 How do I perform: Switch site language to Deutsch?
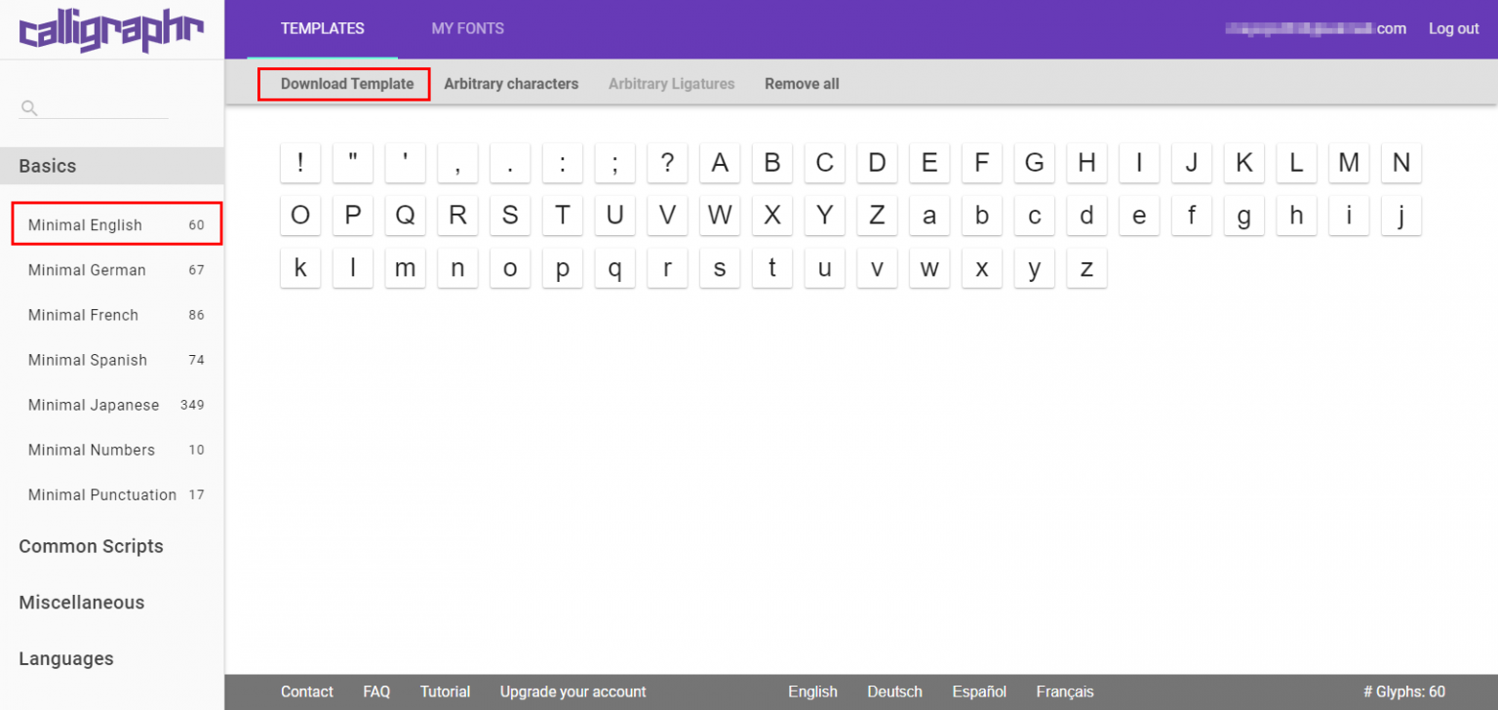[x=894, y=691]
